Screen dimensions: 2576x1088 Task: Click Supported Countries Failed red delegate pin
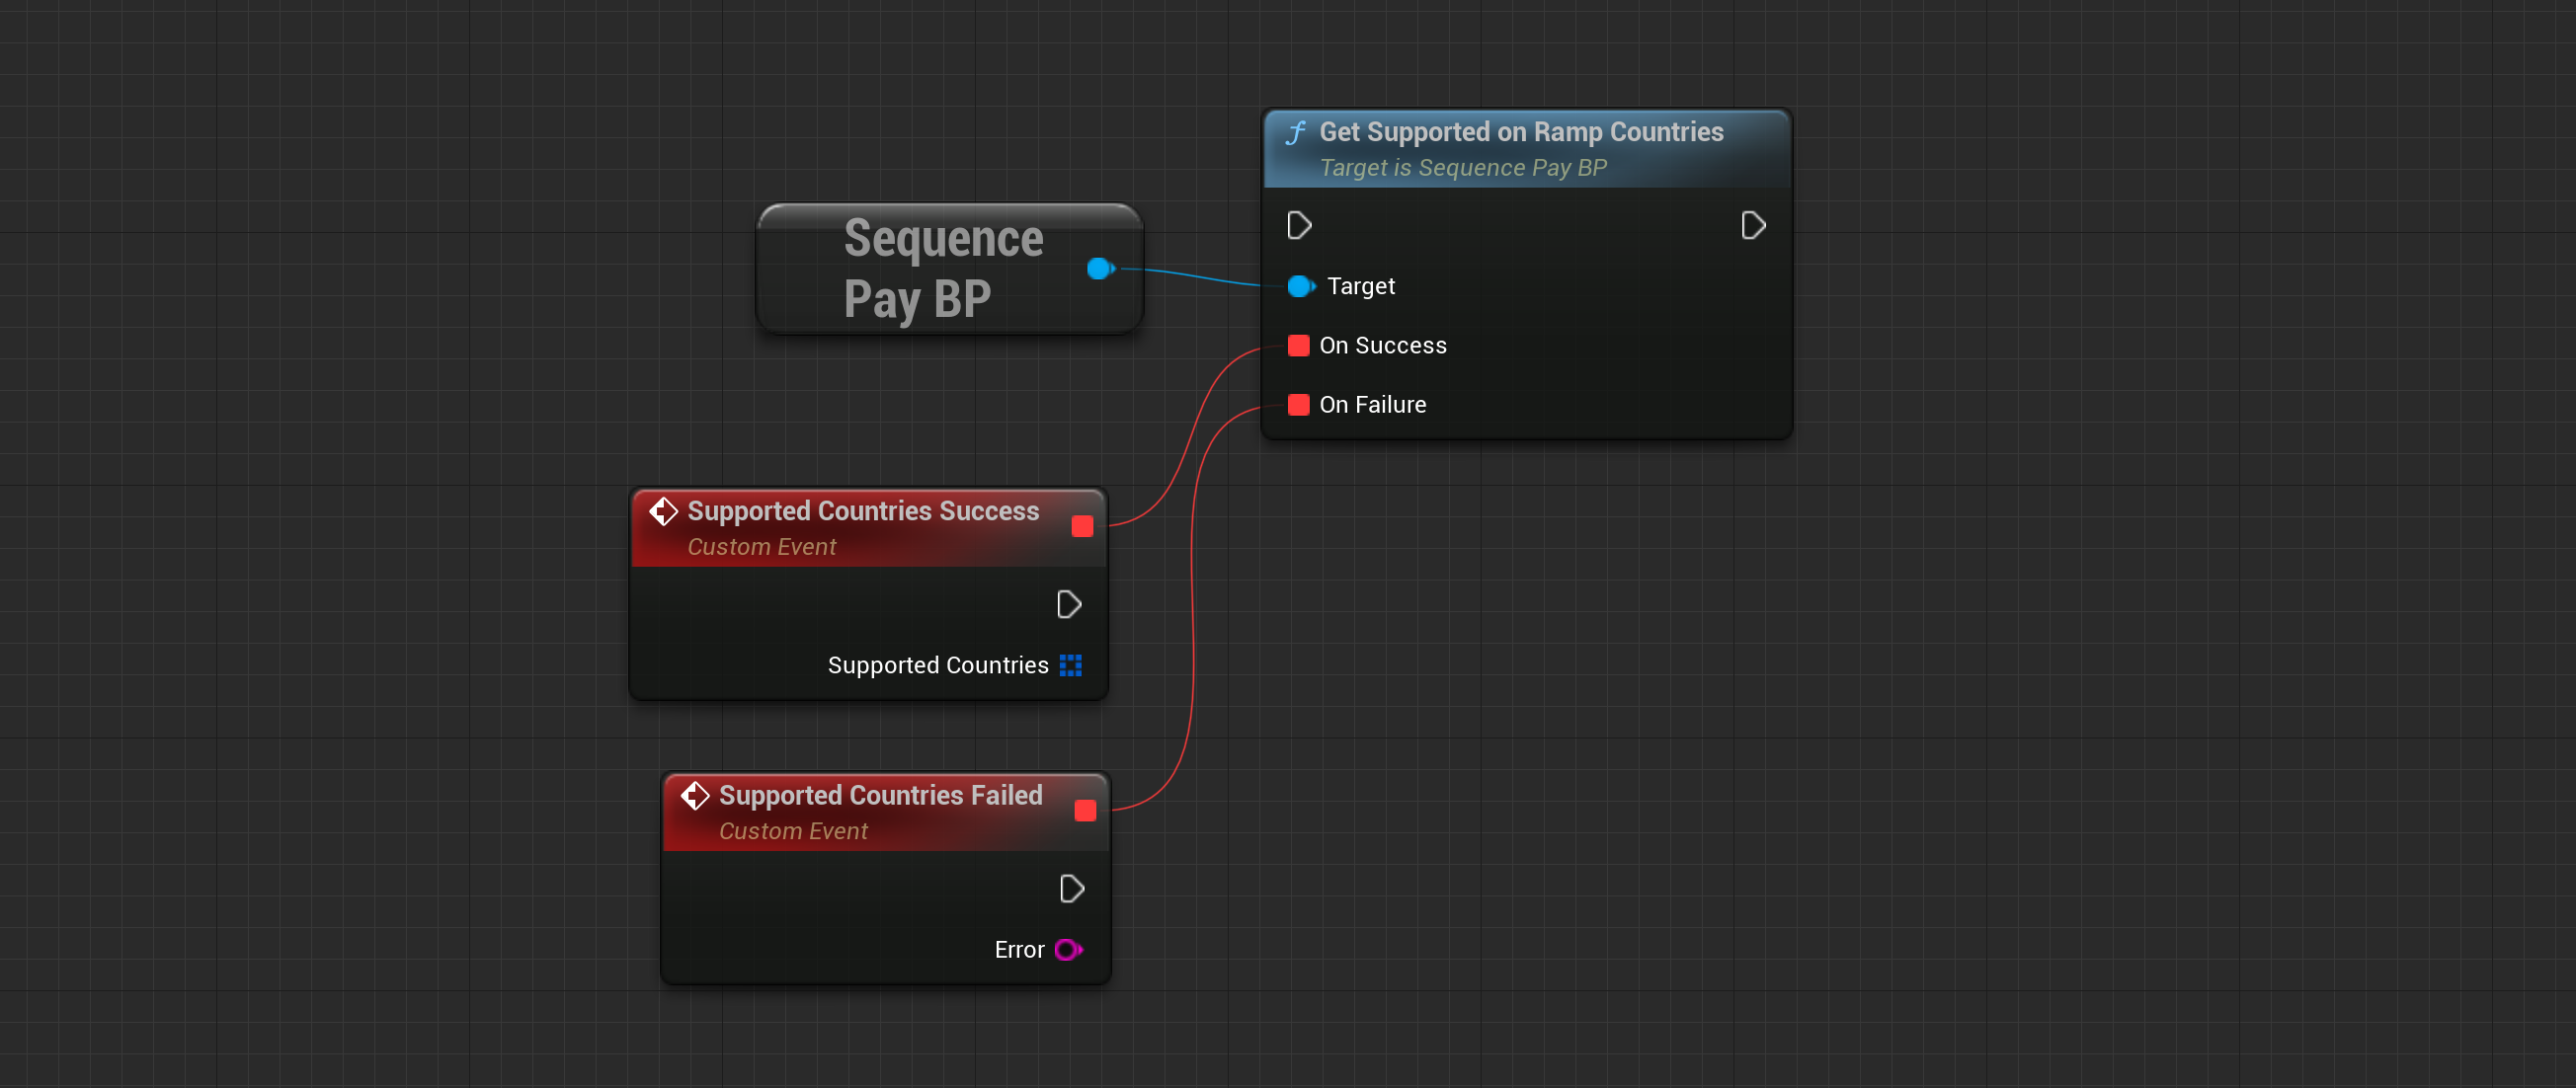click(1085, 811)
